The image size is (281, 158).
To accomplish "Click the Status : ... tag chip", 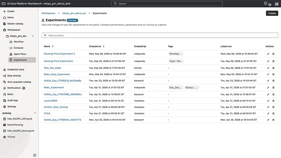I will [x=191, y=88].
